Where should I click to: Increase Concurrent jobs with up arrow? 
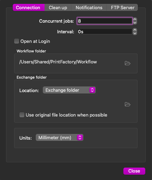pos(135,19)
